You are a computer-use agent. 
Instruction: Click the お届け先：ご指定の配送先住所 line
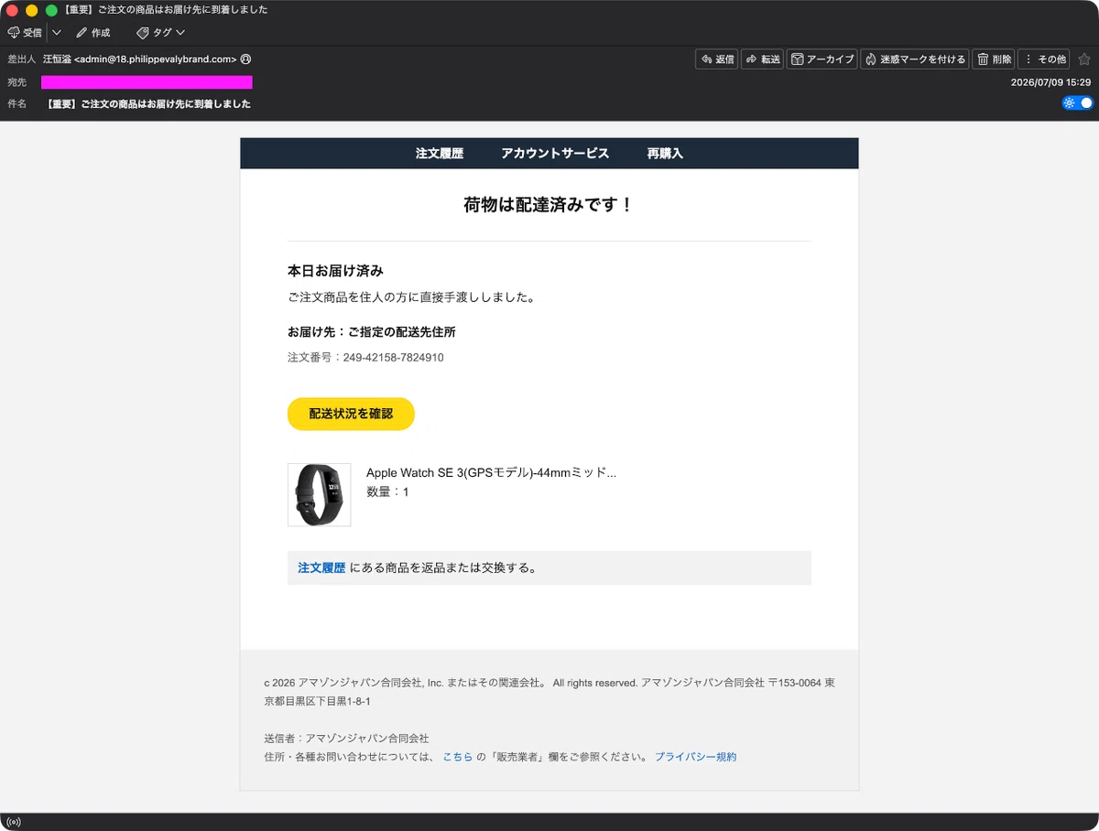click(x=372, y=332)
